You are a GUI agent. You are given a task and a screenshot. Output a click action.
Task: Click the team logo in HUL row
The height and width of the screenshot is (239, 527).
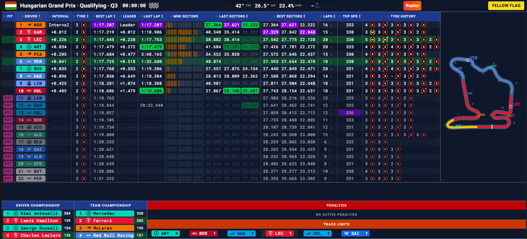pyautogui.click(x=29, y=91)
